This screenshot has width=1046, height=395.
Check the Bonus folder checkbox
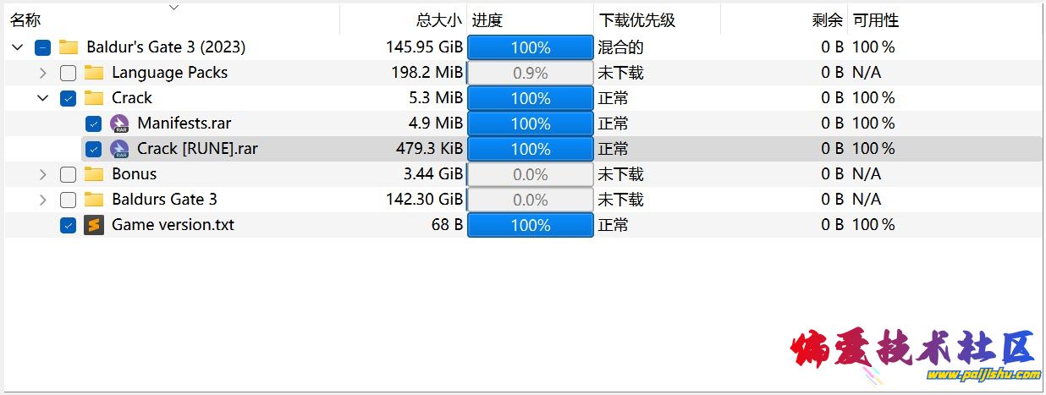click(69, 174)
